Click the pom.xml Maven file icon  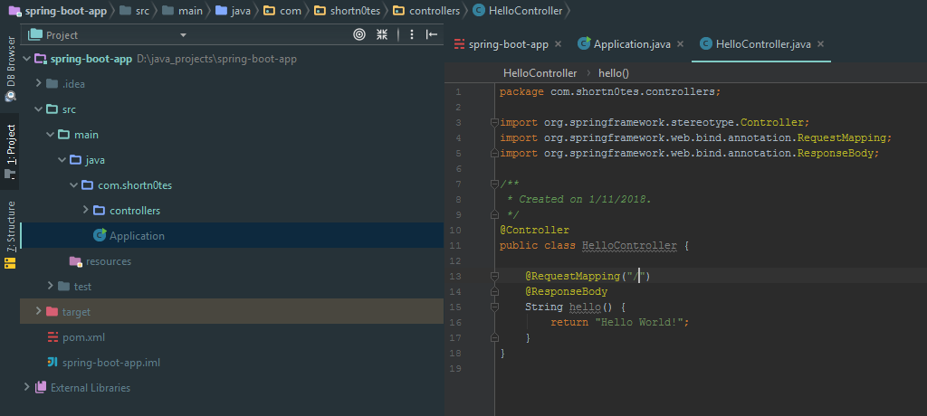click(53, 337)
